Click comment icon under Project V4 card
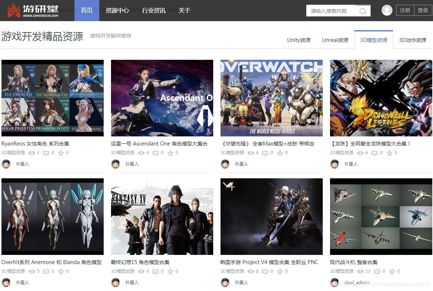The height and width of the screenshot is (291, 433). pyautogui.click(x=265, y=272)
